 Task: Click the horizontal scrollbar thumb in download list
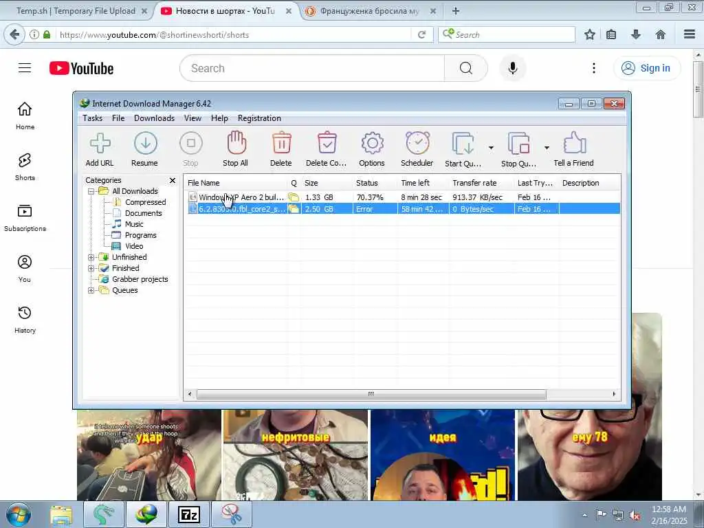coord(371,394)
